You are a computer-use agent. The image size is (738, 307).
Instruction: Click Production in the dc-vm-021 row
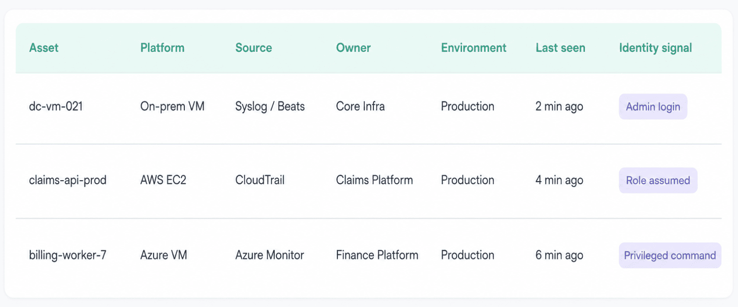[467, 106]
